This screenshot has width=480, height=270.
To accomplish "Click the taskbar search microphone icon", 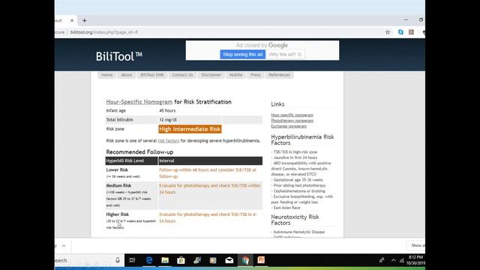I will [118, 260].
